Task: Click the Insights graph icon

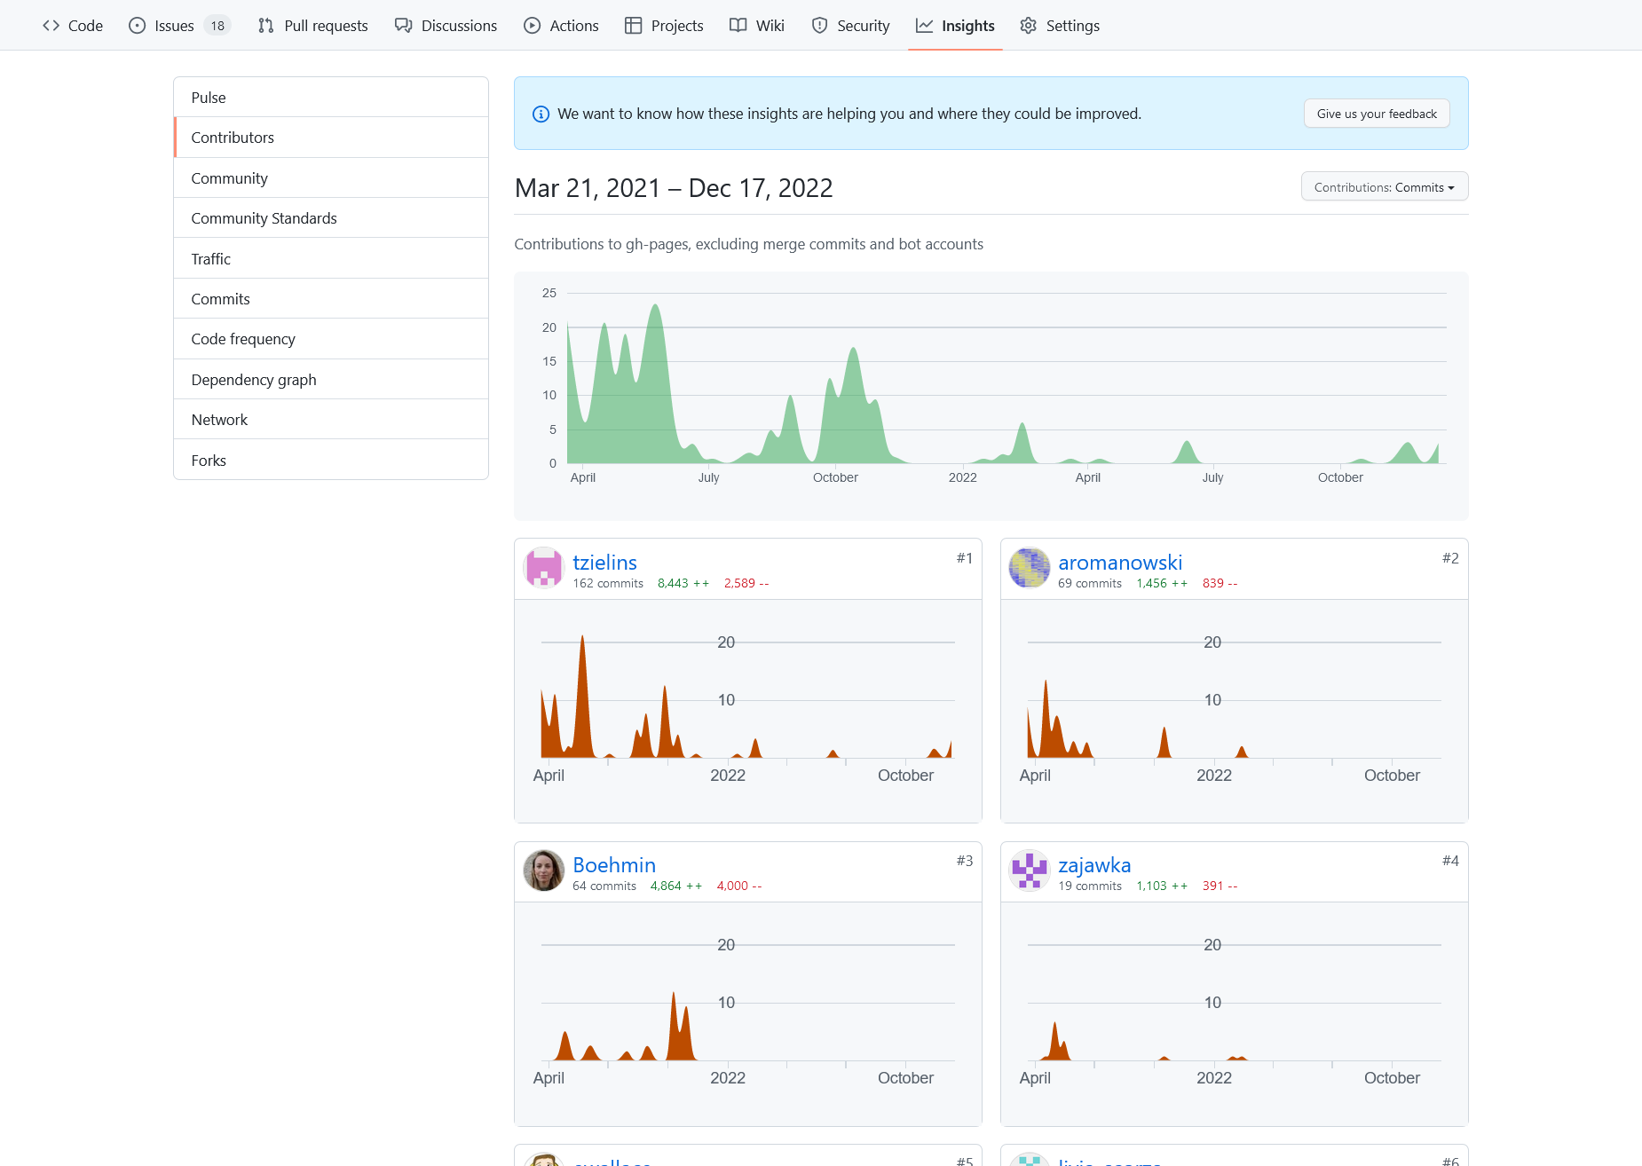Action: point(924,26)
